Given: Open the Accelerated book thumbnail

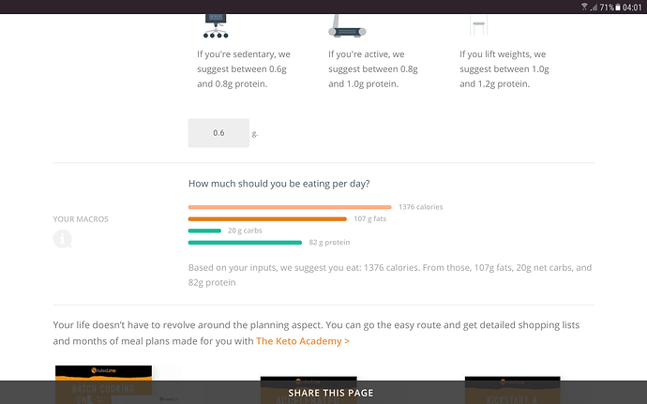Looking at the screenshot, I should pos(308,390).
